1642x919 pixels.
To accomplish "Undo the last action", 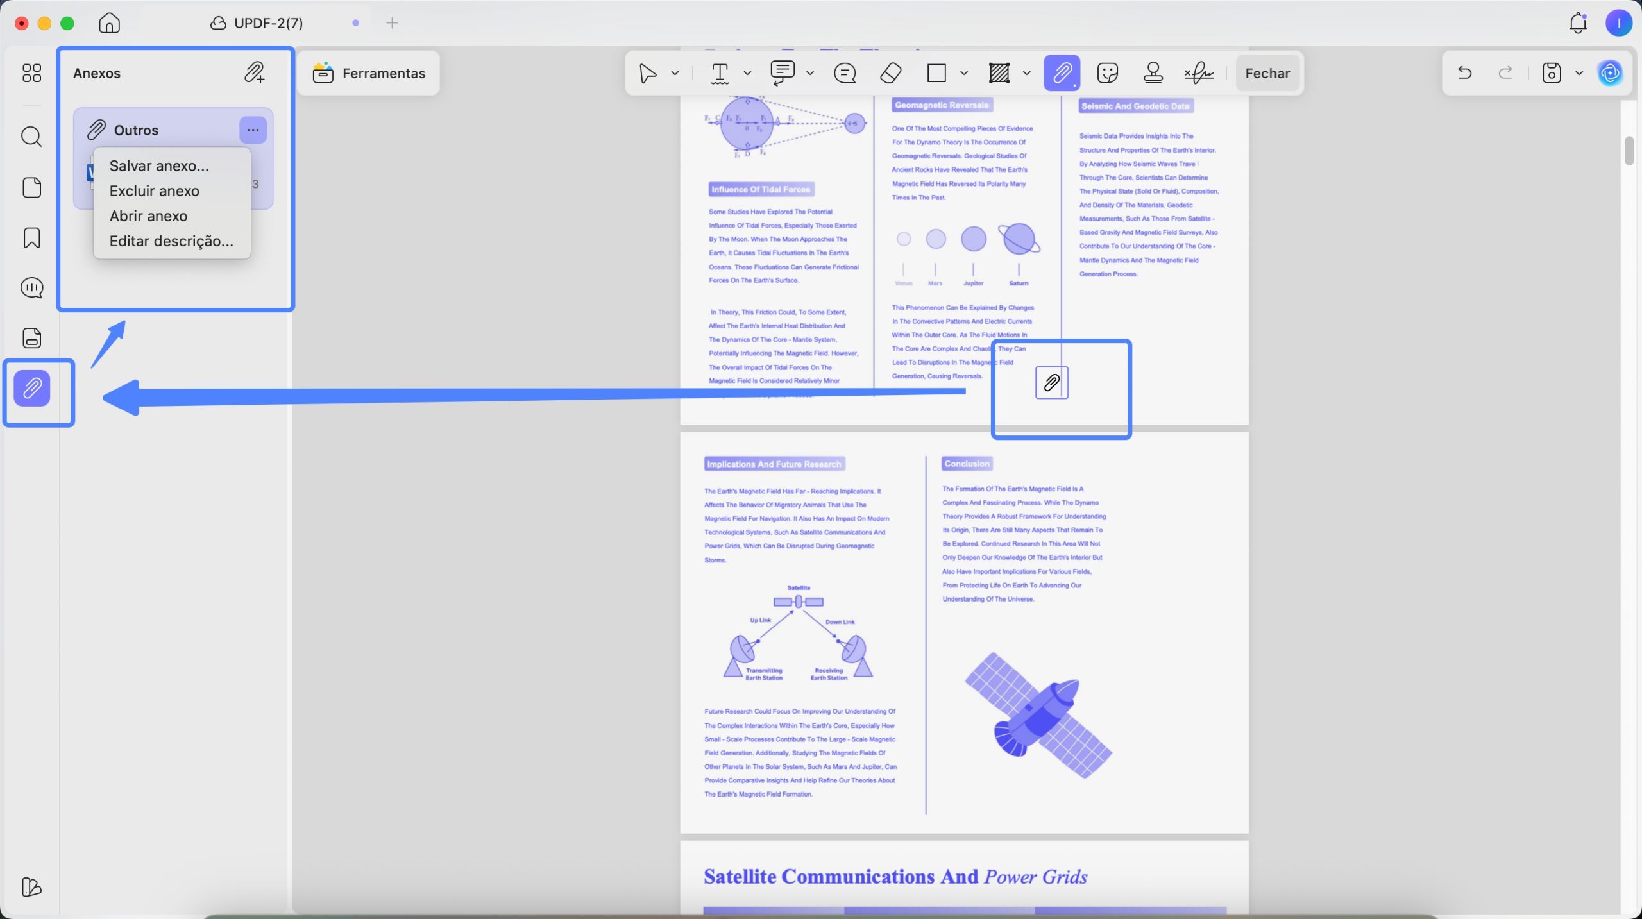I will point(1465,72).
